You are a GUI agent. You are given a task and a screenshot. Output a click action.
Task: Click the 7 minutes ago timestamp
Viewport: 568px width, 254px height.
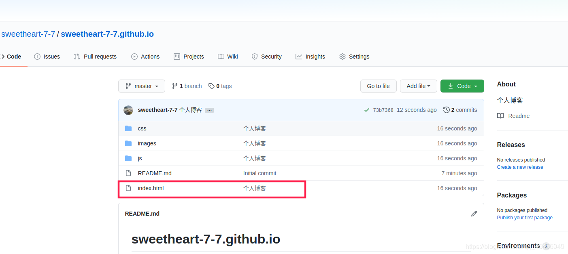click(459, 173)
